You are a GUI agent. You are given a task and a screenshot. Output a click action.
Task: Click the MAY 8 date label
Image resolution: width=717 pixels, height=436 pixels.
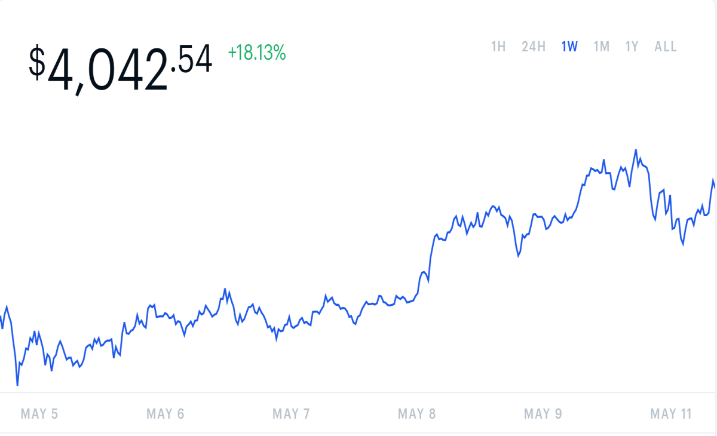(x=417, y=414)
